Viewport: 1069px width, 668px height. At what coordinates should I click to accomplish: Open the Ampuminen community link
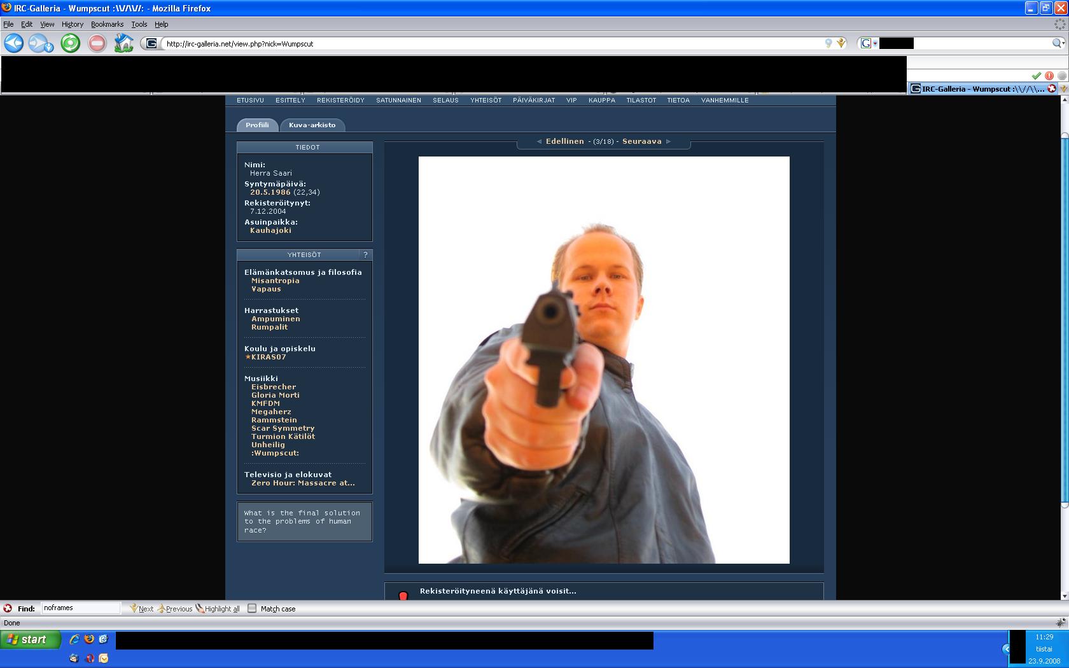pyautogui.click(x=276, y=319)
